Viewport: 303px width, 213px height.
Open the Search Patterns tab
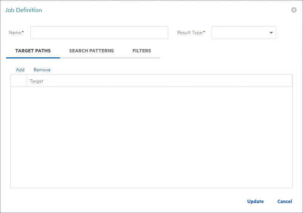91,51
